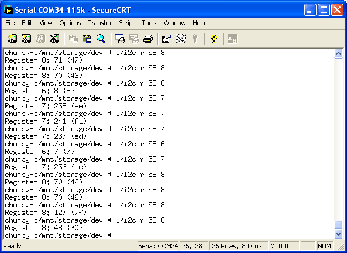Click the greyed-out Print Selection icon
Image resolution: width=347 pixels, height=253 pixels.
(134, 39)
